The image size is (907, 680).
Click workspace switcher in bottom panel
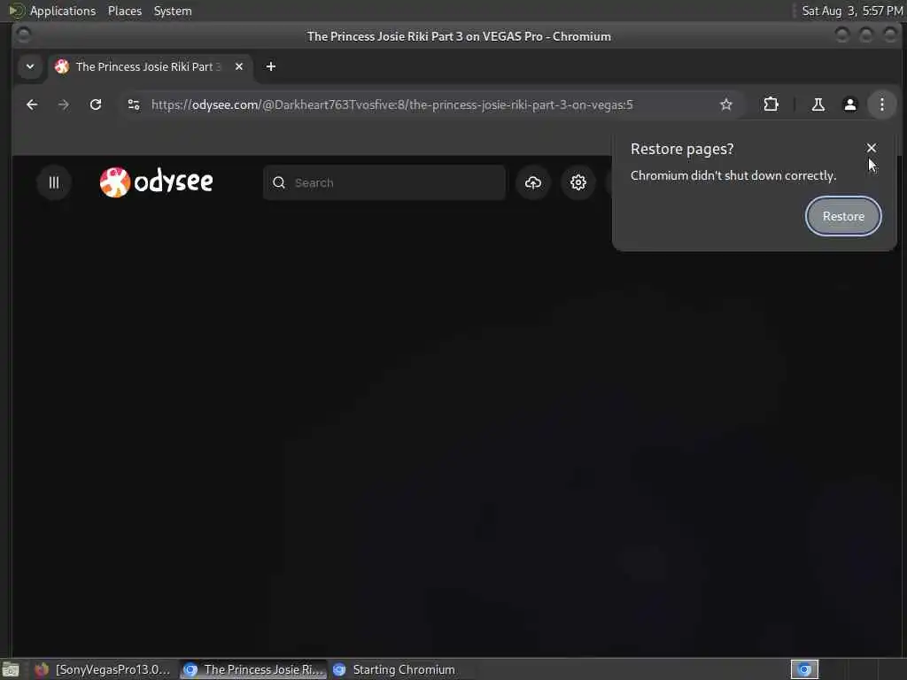click(x=804, y=669)
